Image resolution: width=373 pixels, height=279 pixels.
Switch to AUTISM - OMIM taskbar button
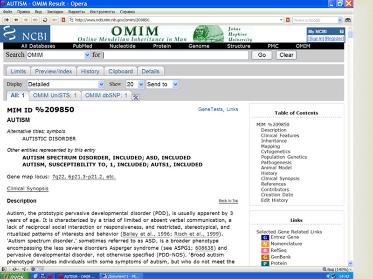point(77,276)
